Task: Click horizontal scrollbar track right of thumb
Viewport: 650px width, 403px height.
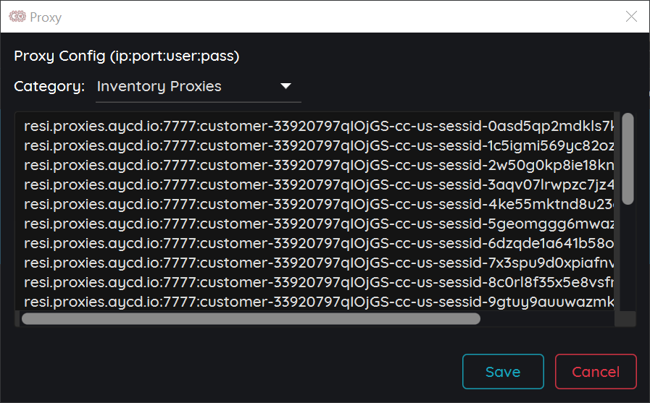Action: 547,318
